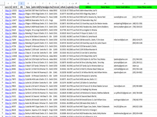157x117 pixels.
Task: Select unit ID cell 119477
Action: point(15,20)
